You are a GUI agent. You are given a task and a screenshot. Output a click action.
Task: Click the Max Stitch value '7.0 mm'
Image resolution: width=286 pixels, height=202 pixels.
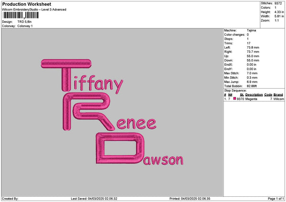click(x=252, y=73)
